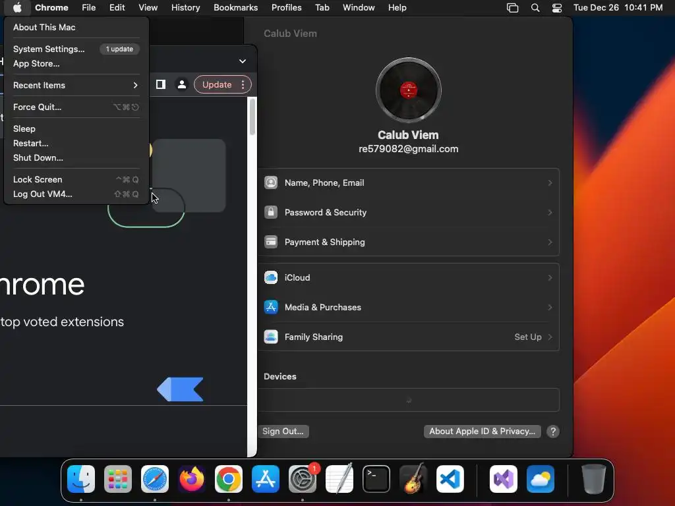The image size is (675, 506).
Task: Open App Store from the dock
Action: coord(266,479)
